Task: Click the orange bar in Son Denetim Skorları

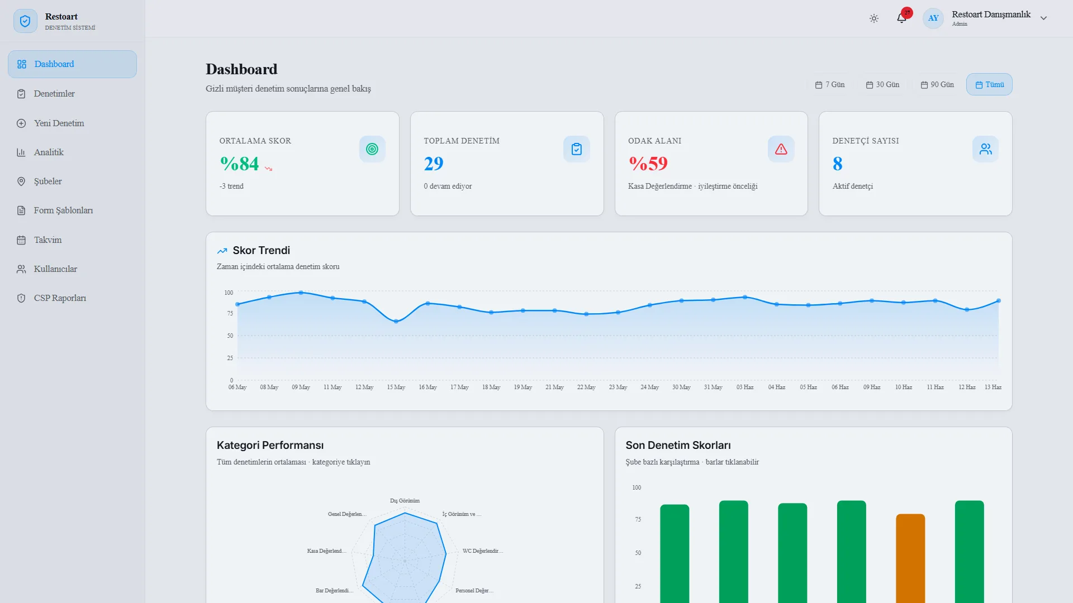Action: click(x=910, y=558)
